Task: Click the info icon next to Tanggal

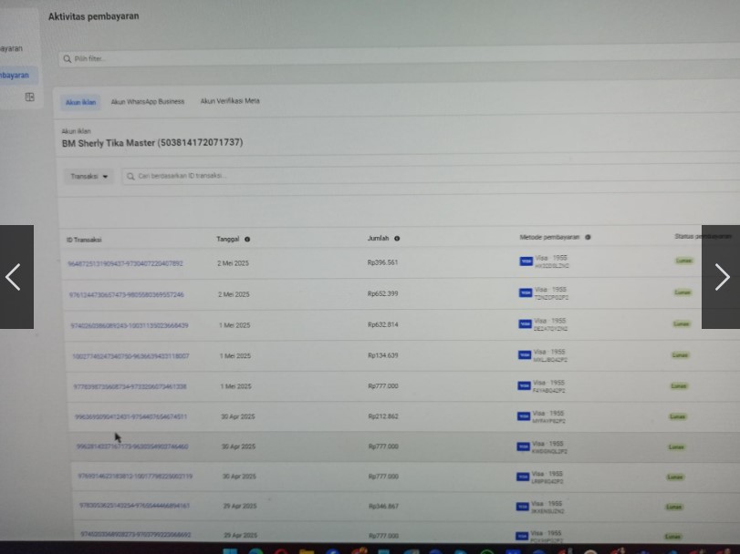Action: (247, 240)
